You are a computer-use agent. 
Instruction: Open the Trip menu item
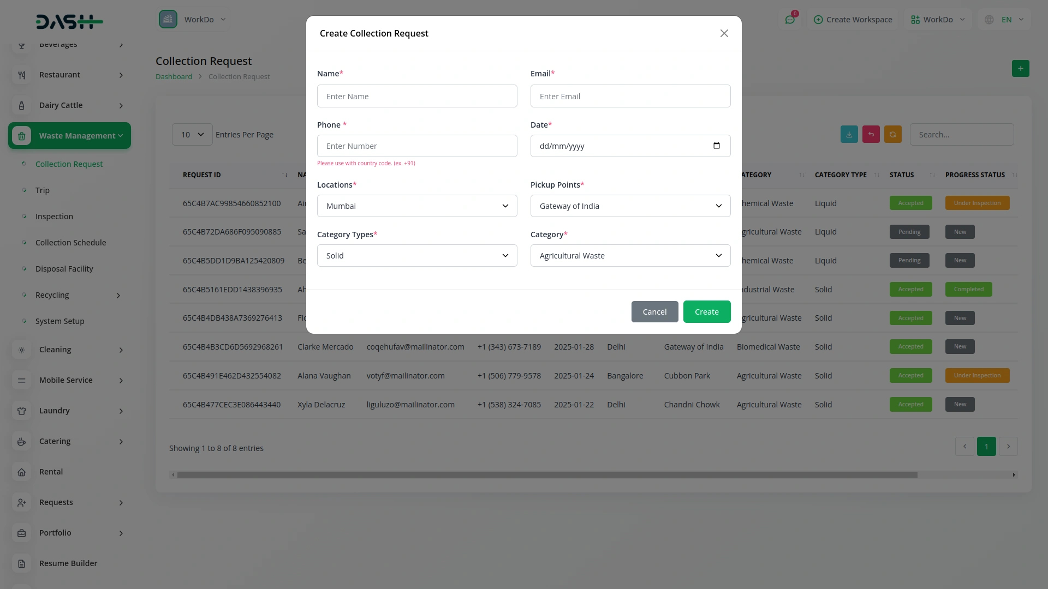tap(43, 190)
